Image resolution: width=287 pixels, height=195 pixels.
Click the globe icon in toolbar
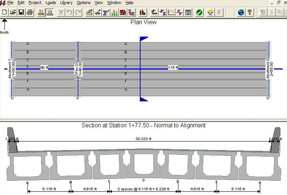click(241, 12)
